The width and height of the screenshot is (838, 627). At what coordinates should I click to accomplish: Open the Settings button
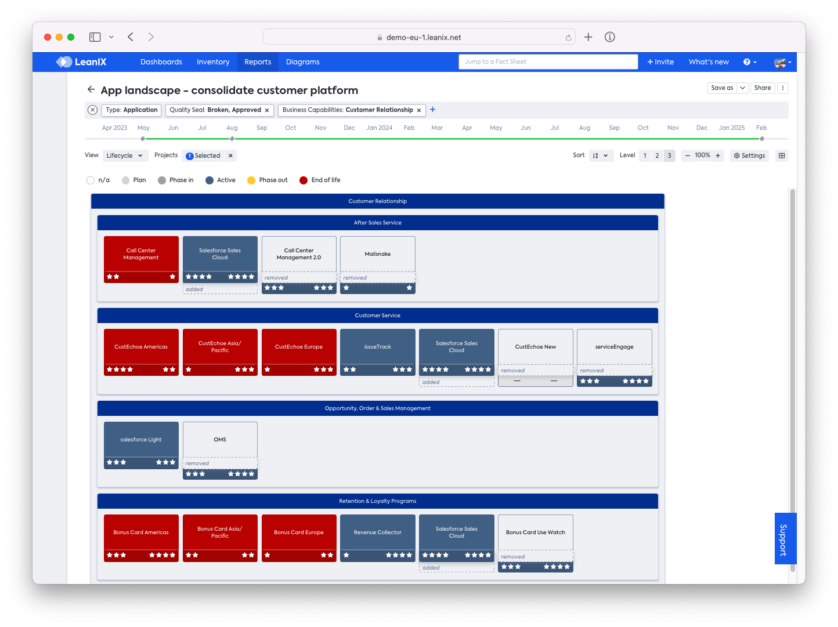click(749, 155)
